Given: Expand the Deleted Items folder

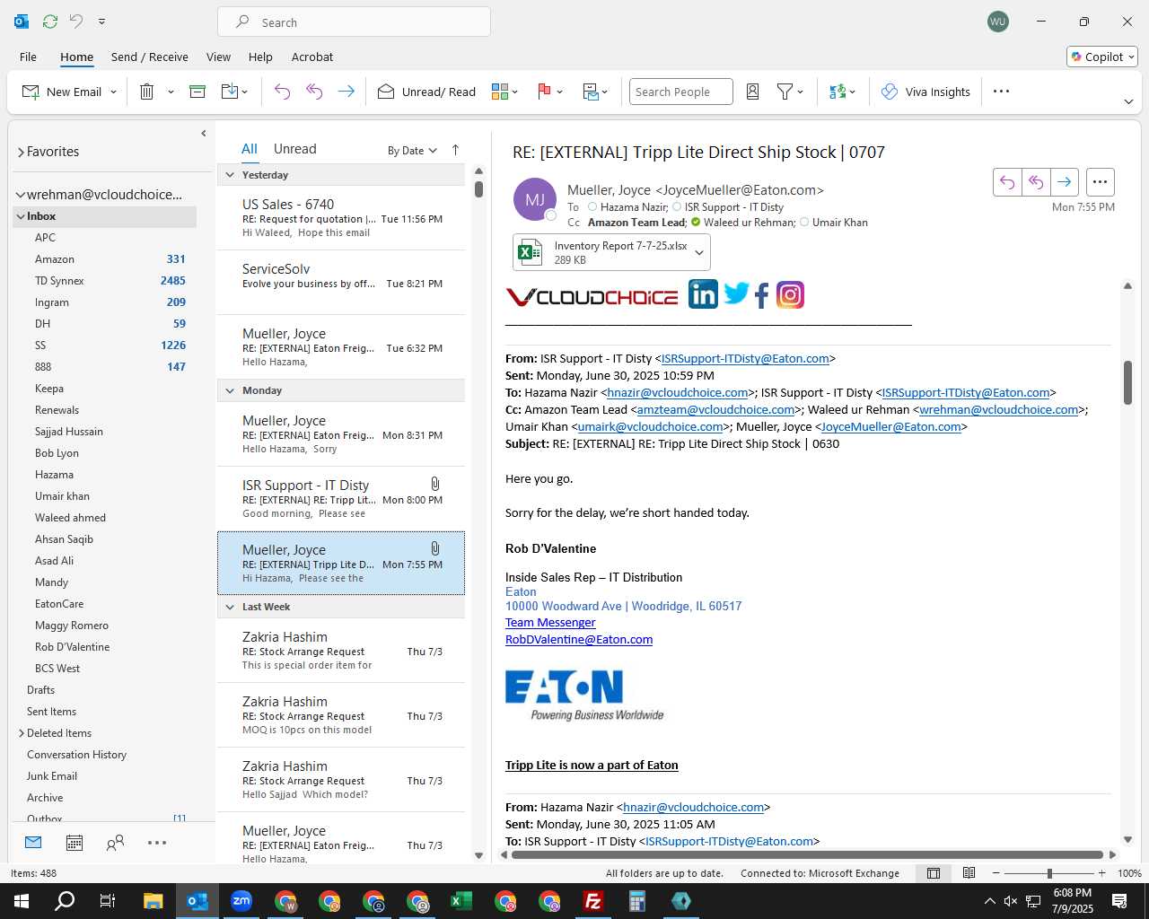Looking at the screenshot, I should click(x=22, y=733).
